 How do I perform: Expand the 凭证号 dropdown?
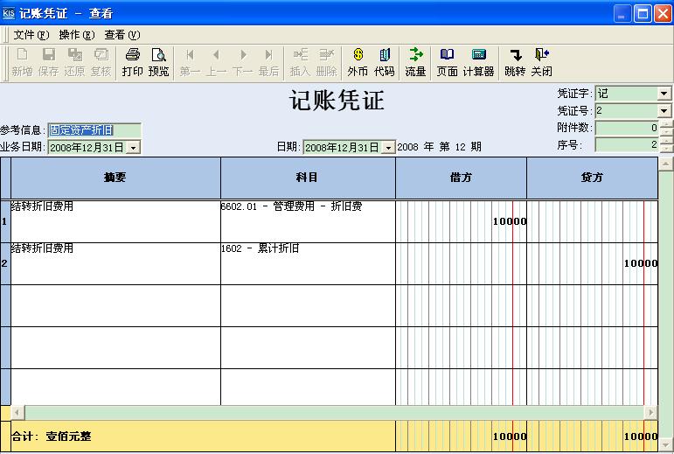(x=664, y=111)
